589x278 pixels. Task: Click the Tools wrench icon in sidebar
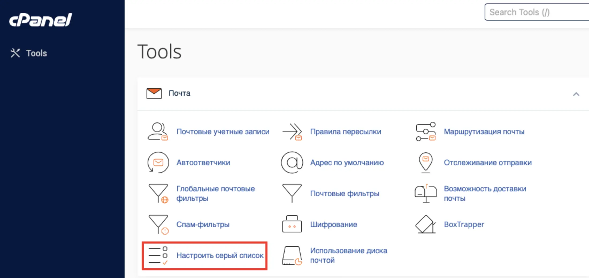[15, 53]
